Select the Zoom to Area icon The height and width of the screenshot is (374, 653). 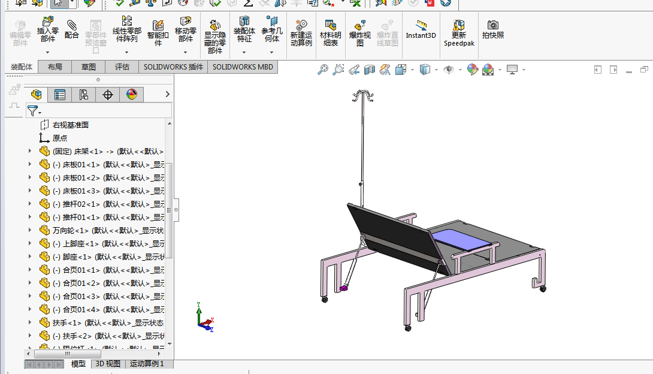(x=338, y=70)
